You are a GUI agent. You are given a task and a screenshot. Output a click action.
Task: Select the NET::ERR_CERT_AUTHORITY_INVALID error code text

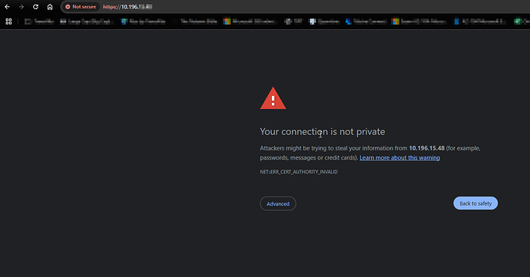[299, 172]
